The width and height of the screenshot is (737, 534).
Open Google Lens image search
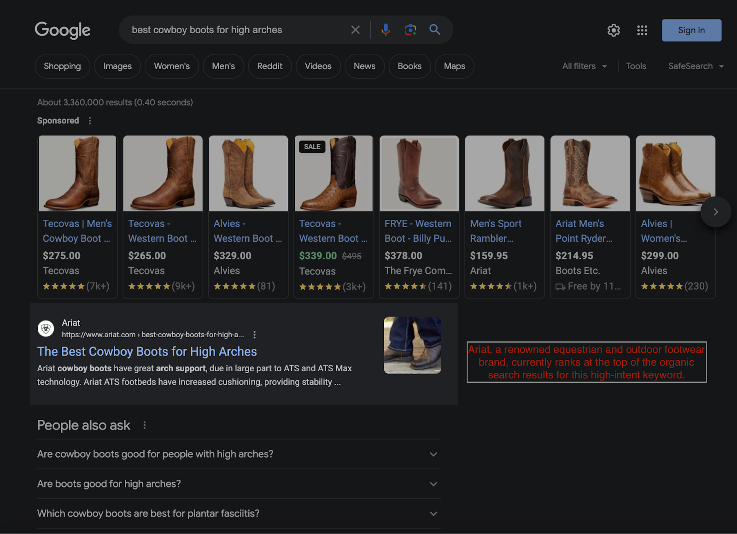point(410,30)
